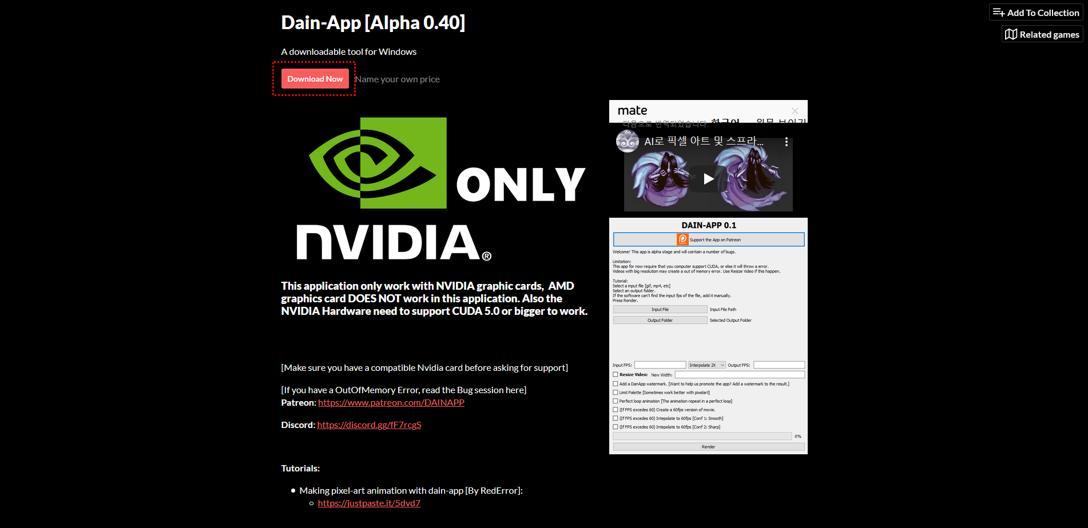Image resolution: width=1088 pixels, height=528 pixels.
Task: Click 'Selected Output Folder' label
Action: click(730, 321)
